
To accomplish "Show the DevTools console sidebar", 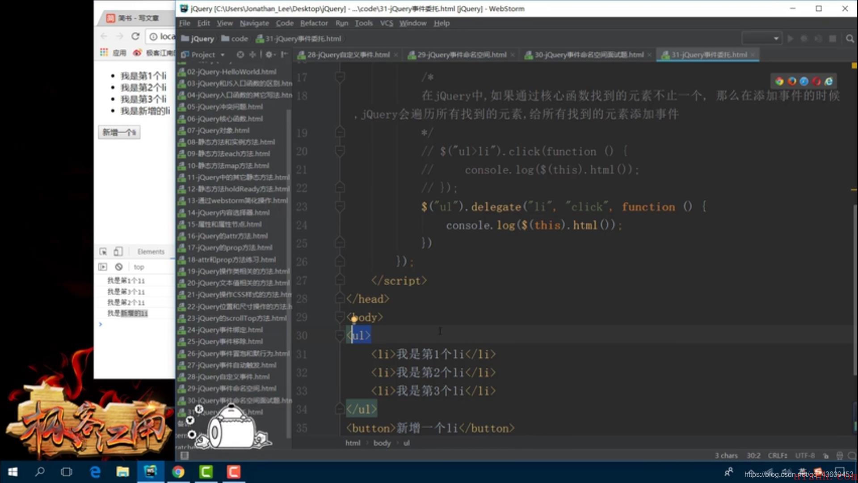I will [x=103, y=267].
